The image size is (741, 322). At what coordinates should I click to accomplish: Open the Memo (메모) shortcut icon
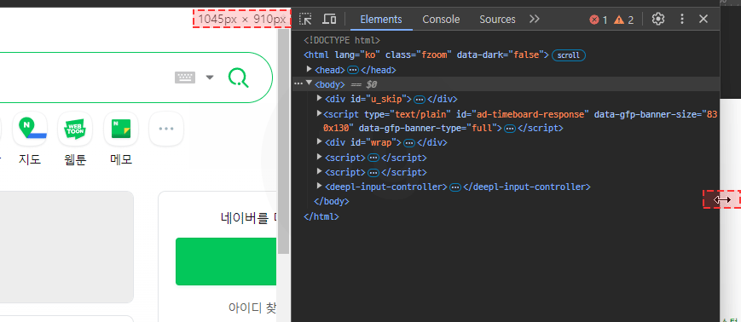(x=121, y=129)
